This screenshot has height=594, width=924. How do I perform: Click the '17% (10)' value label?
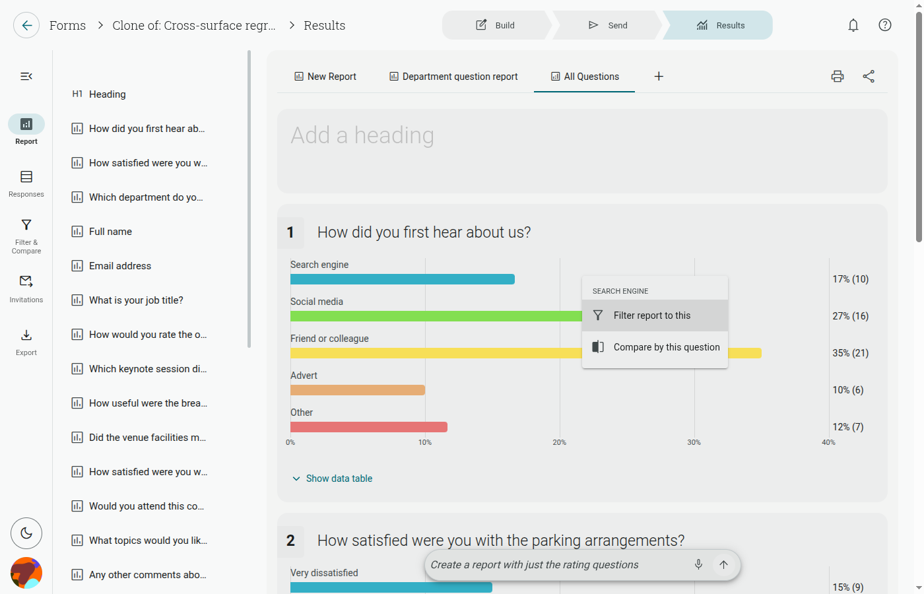(x=851, y=279)
